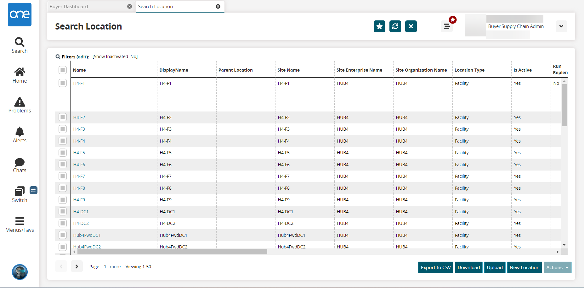
Task: Sort by DisplayName column header
Action: click(x=174, y=70)
